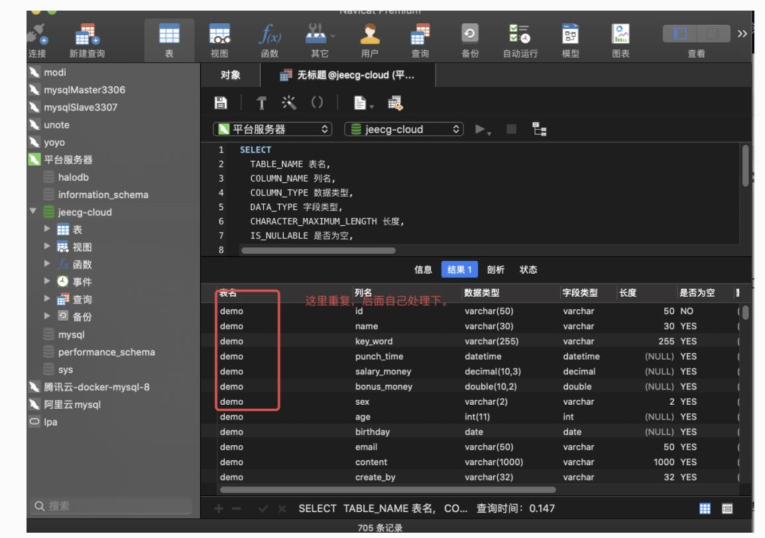Expand the 表 node under jeecg-cloud
Screen dimensions: 765x538
(x=47, y=229)
